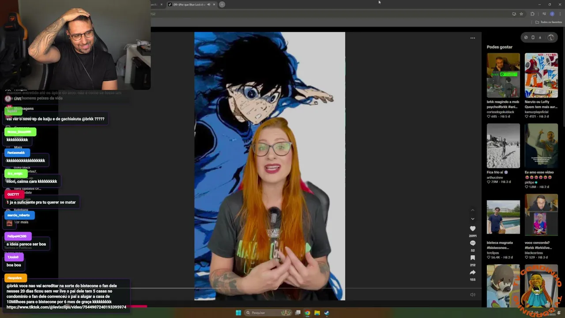Mute the TikTok player volume

click(473, 295)
